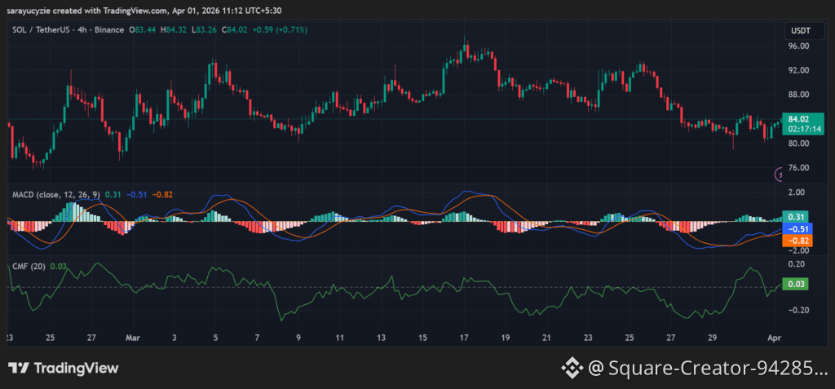Click the green 0.31 MACD axis label

[796, 216]
